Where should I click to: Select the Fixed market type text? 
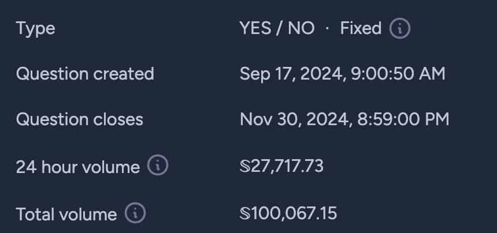click(361, 28)
